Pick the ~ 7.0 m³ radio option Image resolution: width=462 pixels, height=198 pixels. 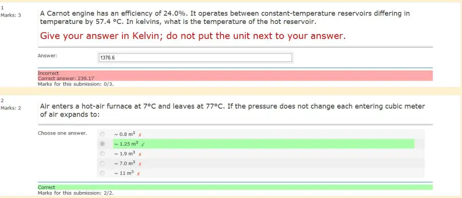click(102, 163)
